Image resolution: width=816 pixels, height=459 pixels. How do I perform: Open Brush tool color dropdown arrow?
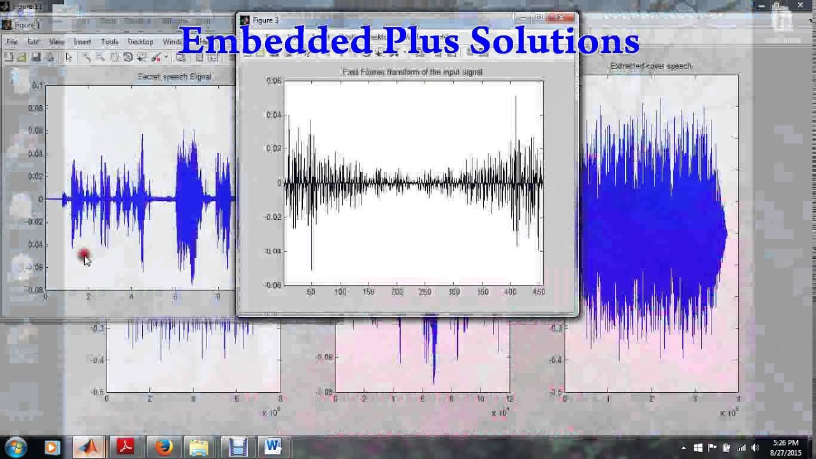(x=166, y=57)
